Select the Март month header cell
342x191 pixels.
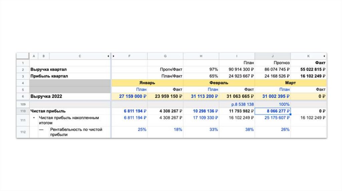coord(291,83)
